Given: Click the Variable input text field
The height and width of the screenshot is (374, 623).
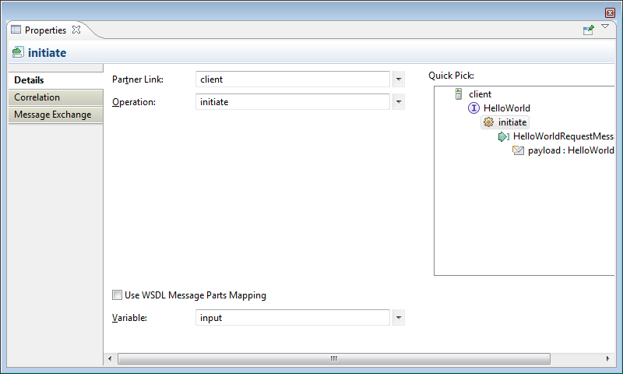Looking at the screenshot, I should click(292, 318).
